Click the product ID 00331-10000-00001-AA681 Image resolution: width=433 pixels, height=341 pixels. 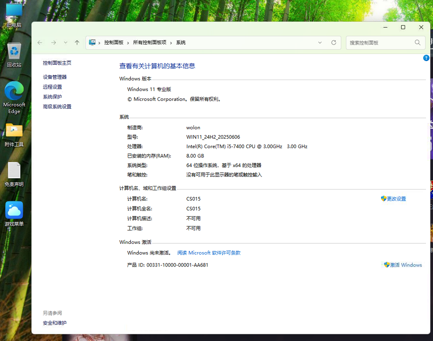pyautogui.click(x=177, y=265)
